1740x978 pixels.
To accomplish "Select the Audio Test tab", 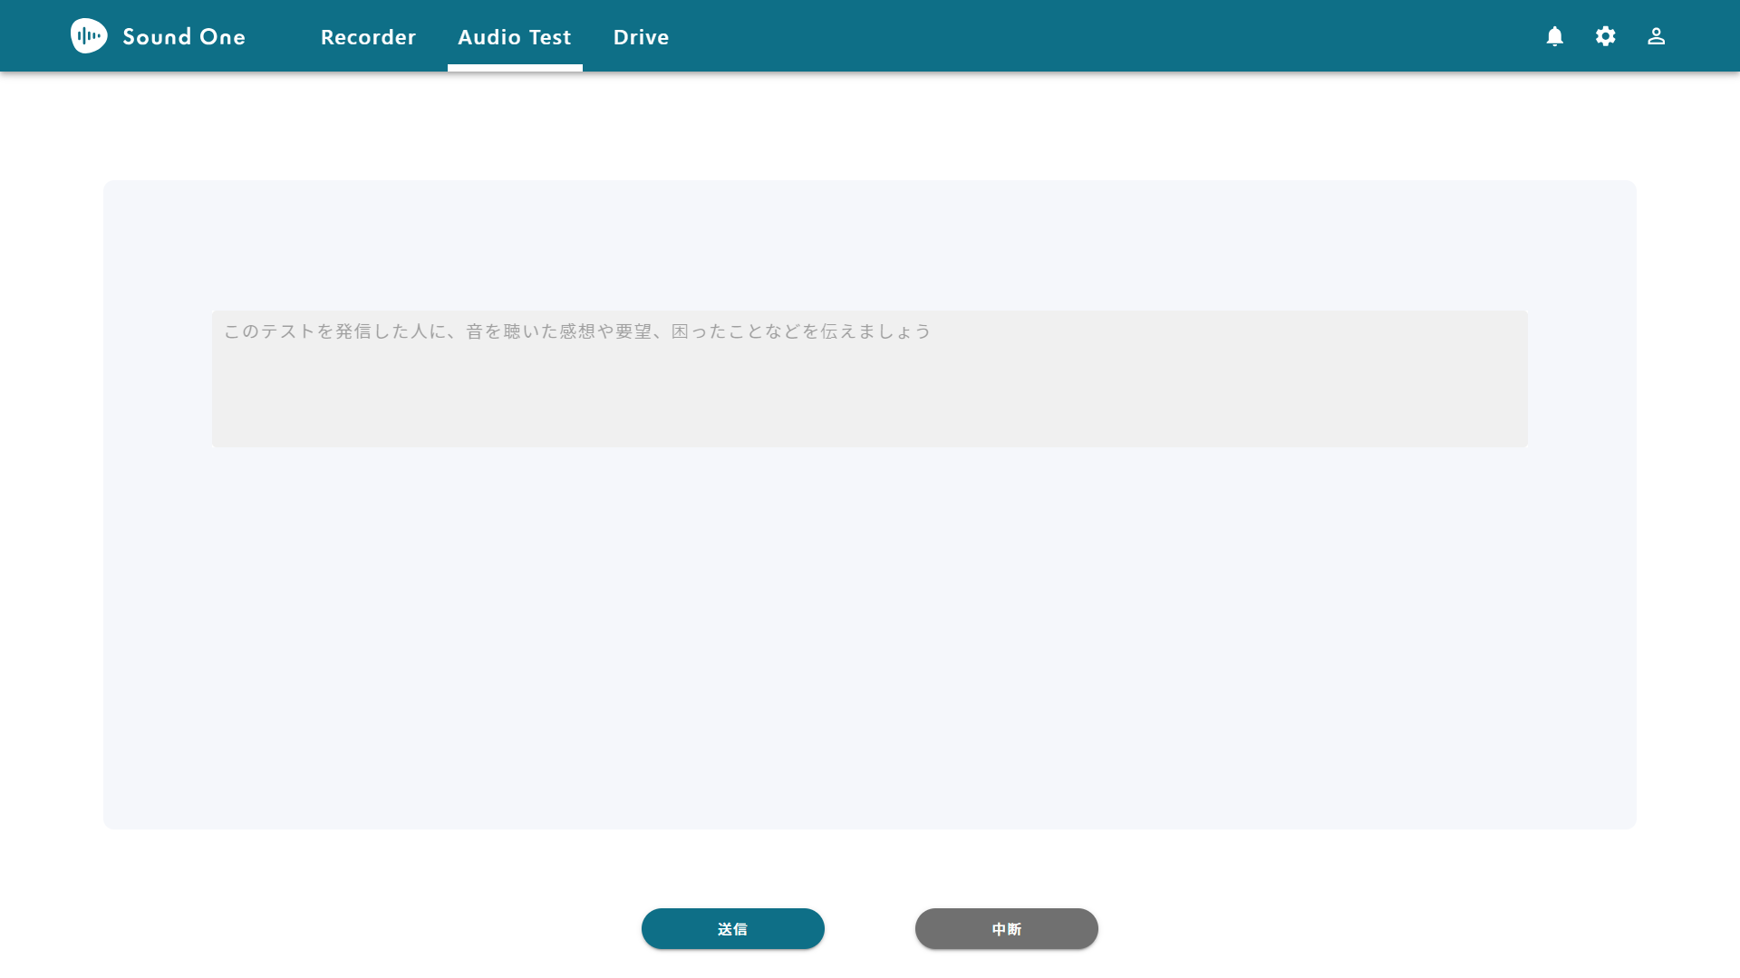I will coord(515,37).
